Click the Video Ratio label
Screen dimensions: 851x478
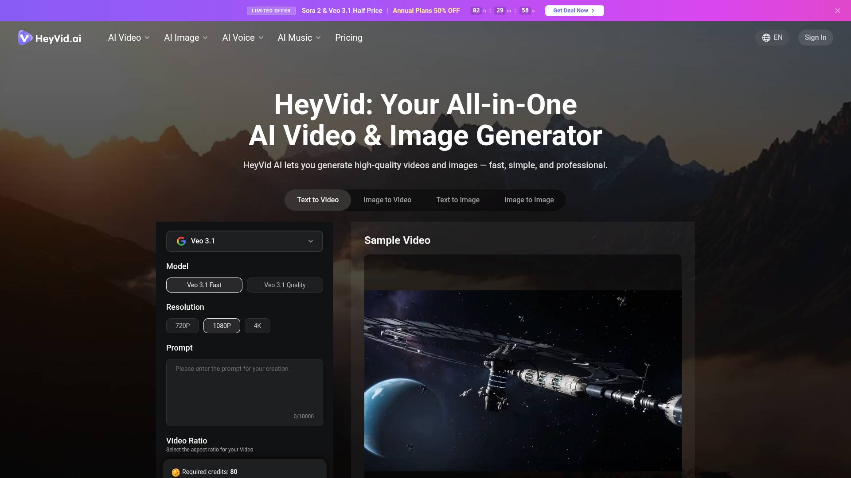[187, 441]
